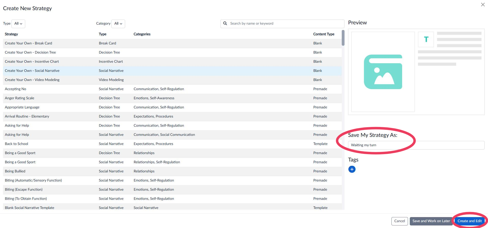Select Create Your Own - Social Narrative row
This screenshot has height=228, width=488.
32,71
